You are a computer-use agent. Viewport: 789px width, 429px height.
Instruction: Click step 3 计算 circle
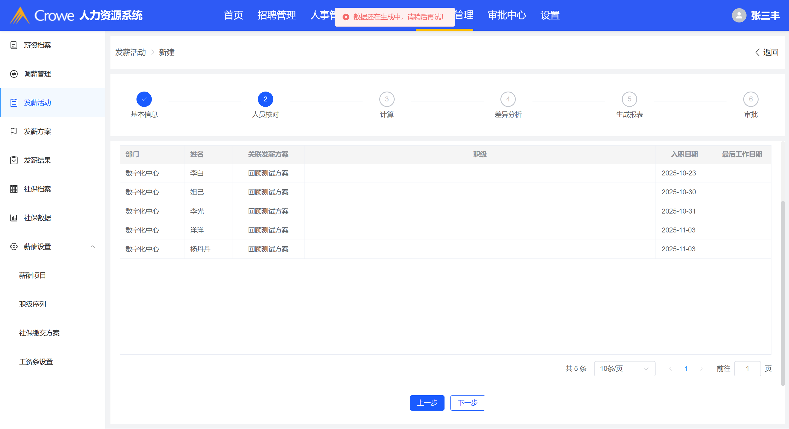point(386,99)
